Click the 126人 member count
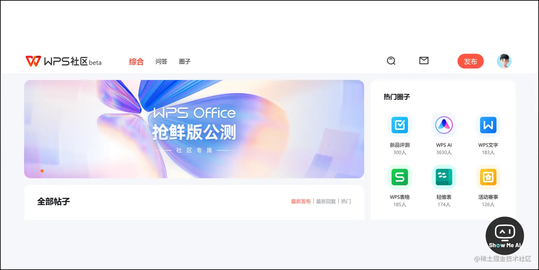The image size is (539, 270). pyautogui.click(x=488, y=204)
